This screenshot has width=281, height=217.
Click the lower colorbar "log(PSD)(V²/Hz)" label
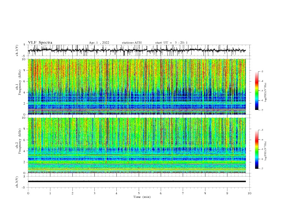[265, 151]
